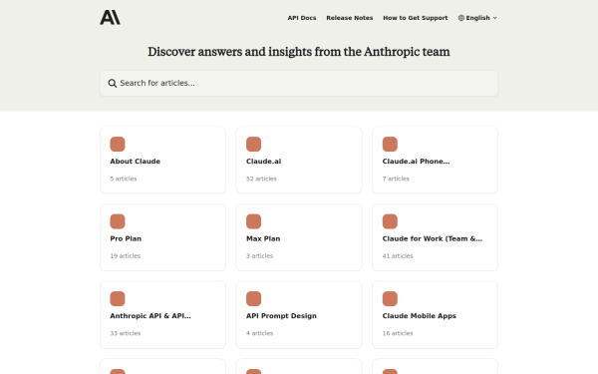Click the Max Plan collection icon

253,221
